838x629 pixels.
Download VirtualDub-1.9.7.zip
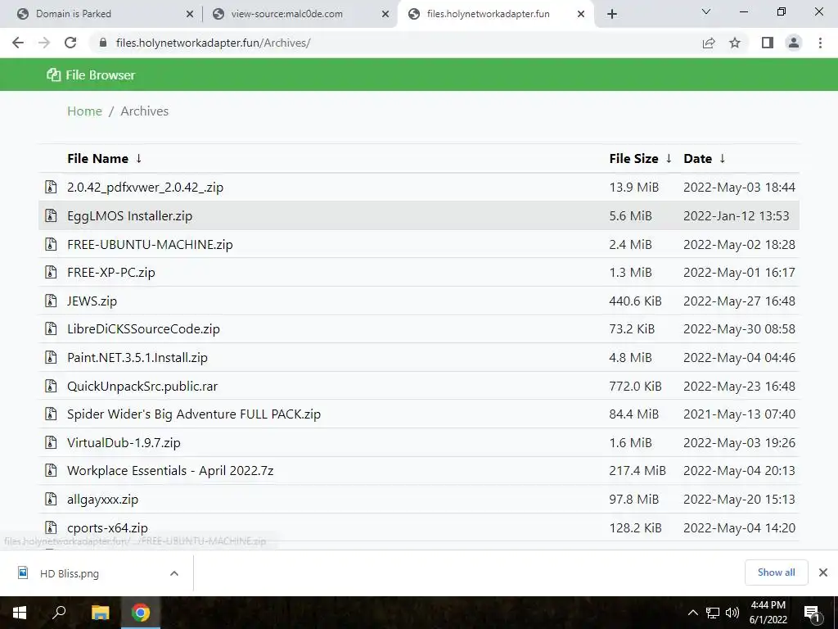(124, 443)
